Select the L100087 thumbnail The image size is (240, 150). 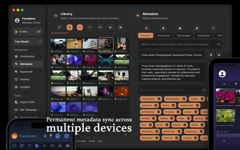(58, 44)
